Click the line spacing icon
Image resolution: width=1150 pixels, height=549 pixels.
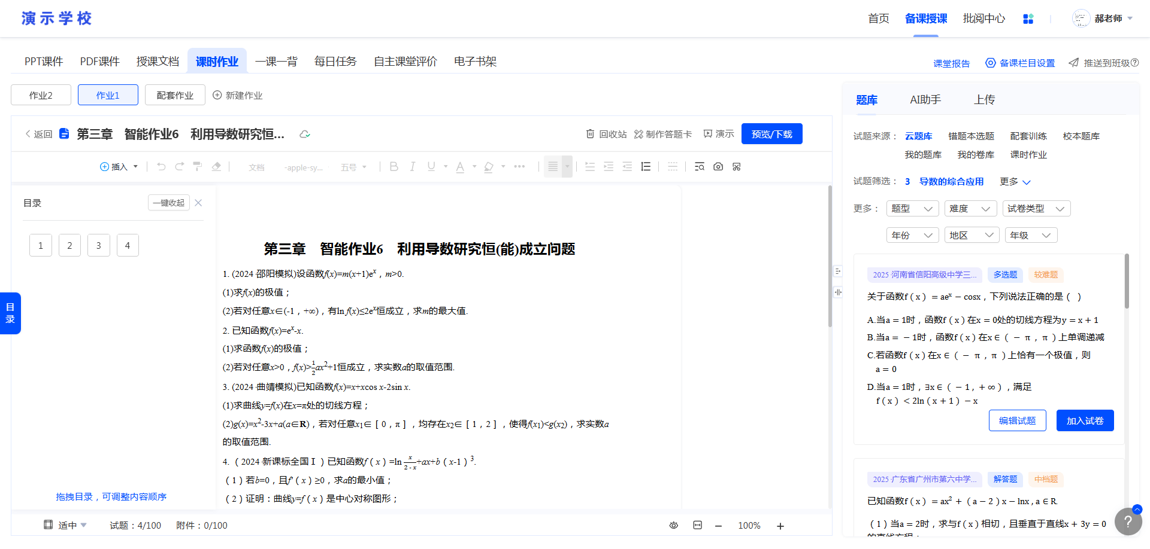(646, 167)
